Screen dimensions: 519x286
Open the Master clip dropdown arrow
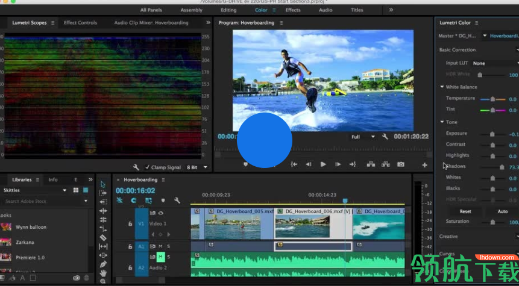[485, 36]
